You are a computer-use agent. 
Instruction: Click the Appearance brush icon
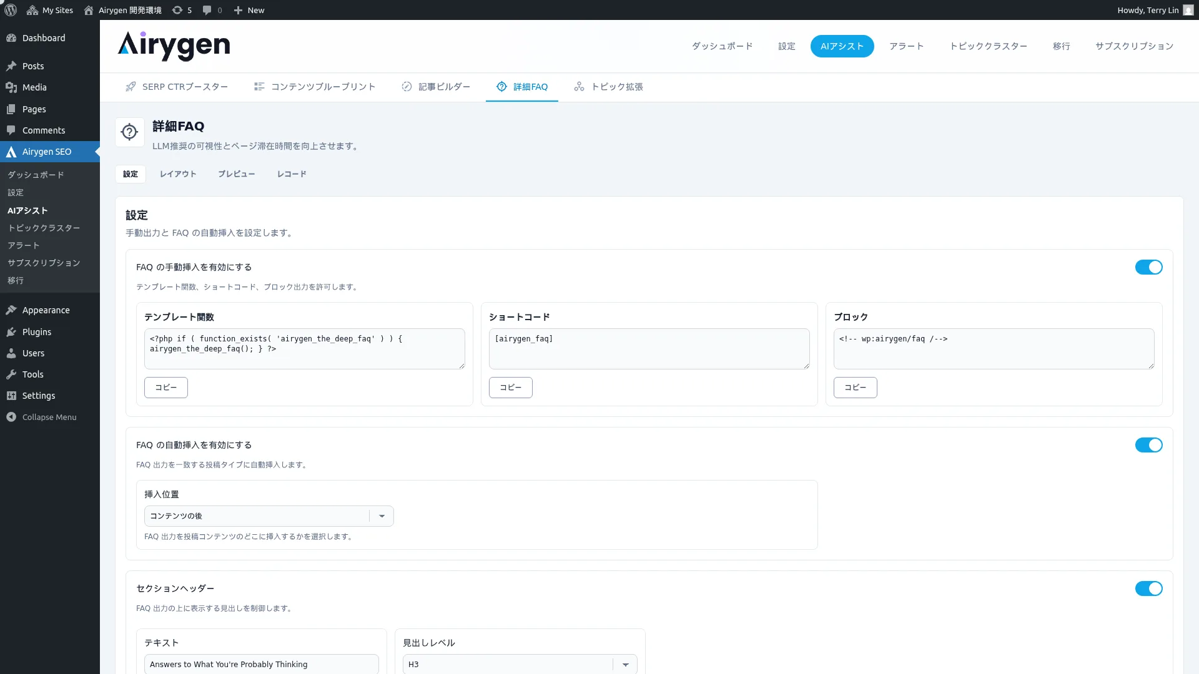tap(11, 310)
